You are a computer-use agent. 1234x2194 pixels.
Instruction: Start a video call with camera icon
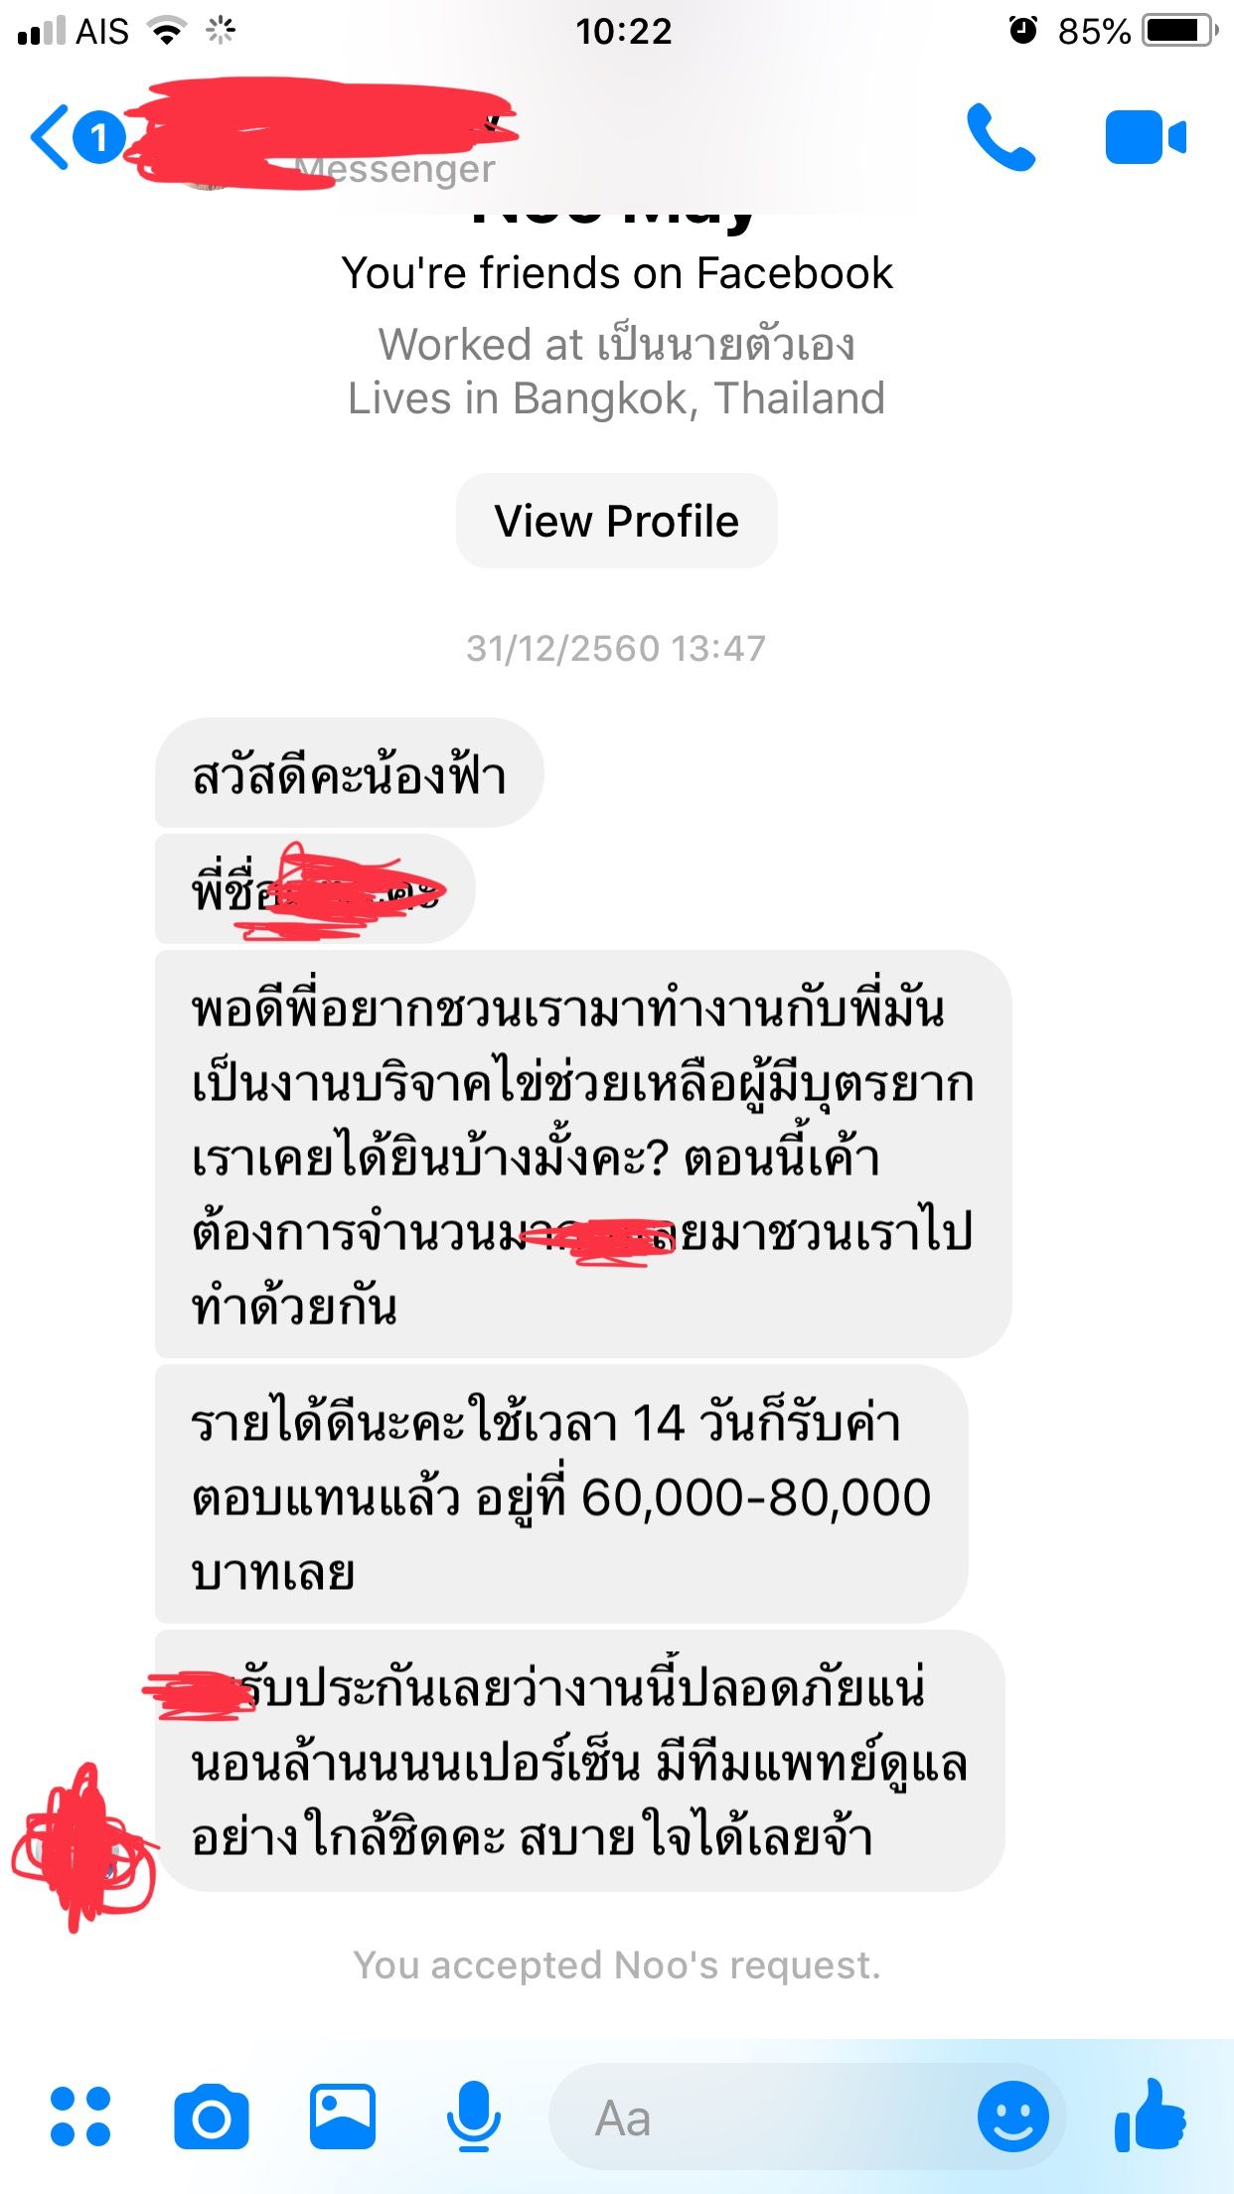1146,137
